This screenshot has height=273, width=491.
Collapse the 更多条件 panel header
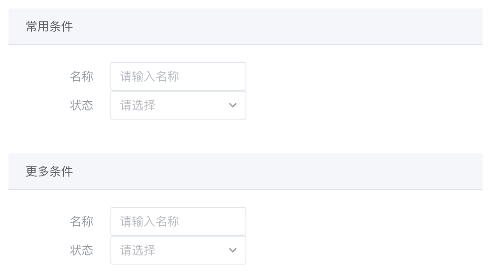point(245,172)
